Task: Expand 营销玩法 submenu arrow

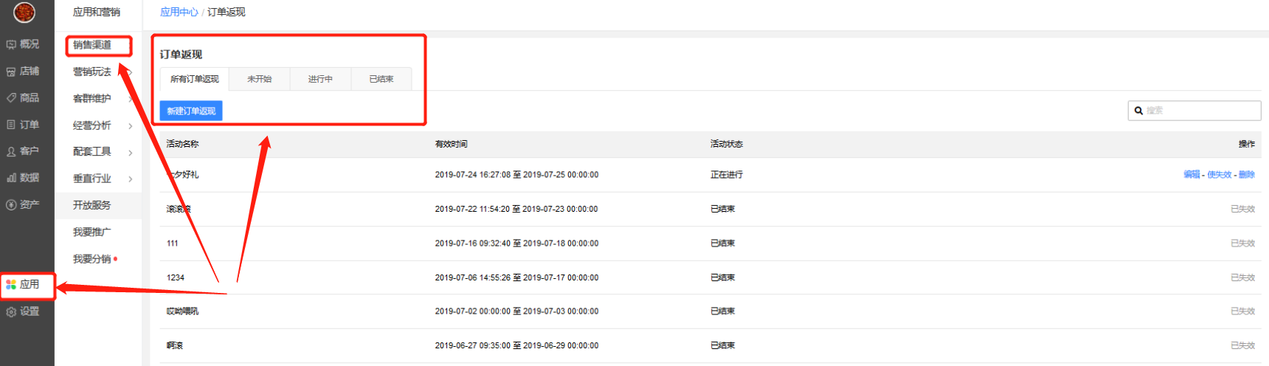Action: pos(131,72)
